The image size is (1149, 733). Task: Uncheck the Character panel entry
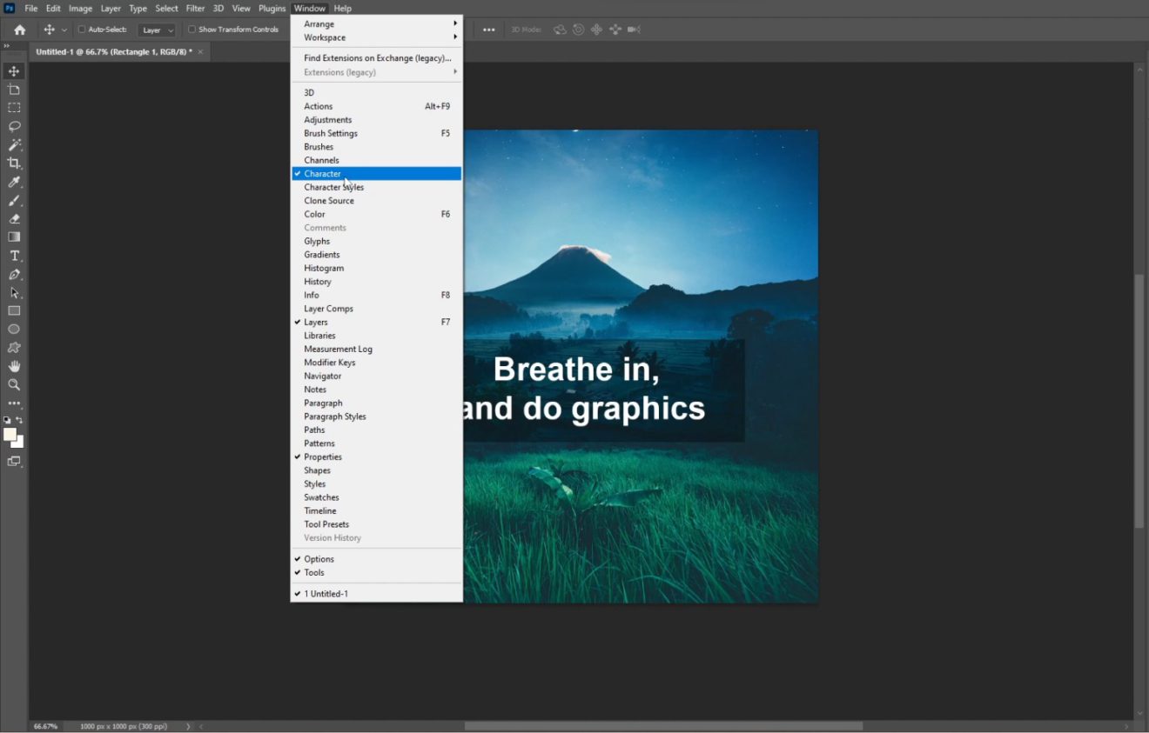(323, 173)
